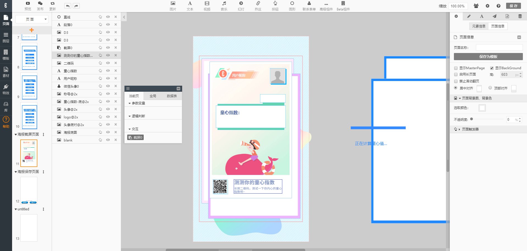The height and width of the screenshot is (251, 527).
Task: Collapse the 海报截屏页面 page group
Action: [x=16, y=135]
